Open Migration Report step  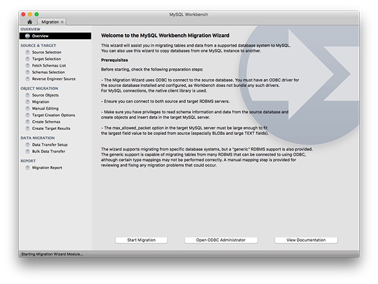(47, 168)
